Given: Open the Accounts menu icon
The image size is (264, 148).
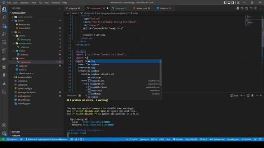Looking at the screenshot, I should click(4, 125).
